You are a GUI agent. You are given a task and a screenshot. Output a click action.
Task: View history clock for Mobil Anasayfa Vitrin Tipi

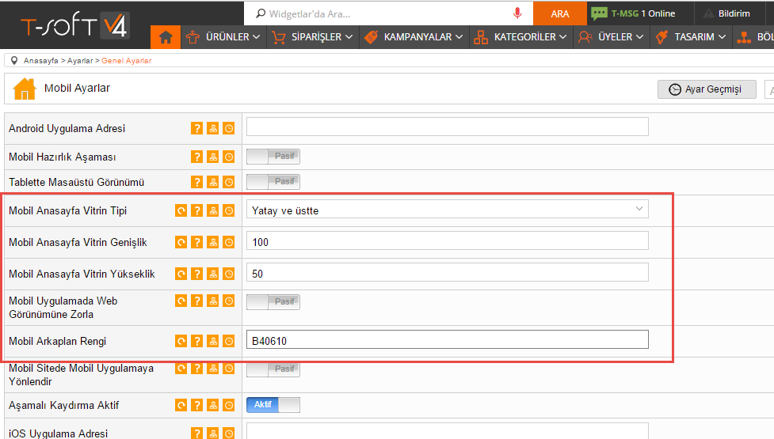click(x=228, y=211)
